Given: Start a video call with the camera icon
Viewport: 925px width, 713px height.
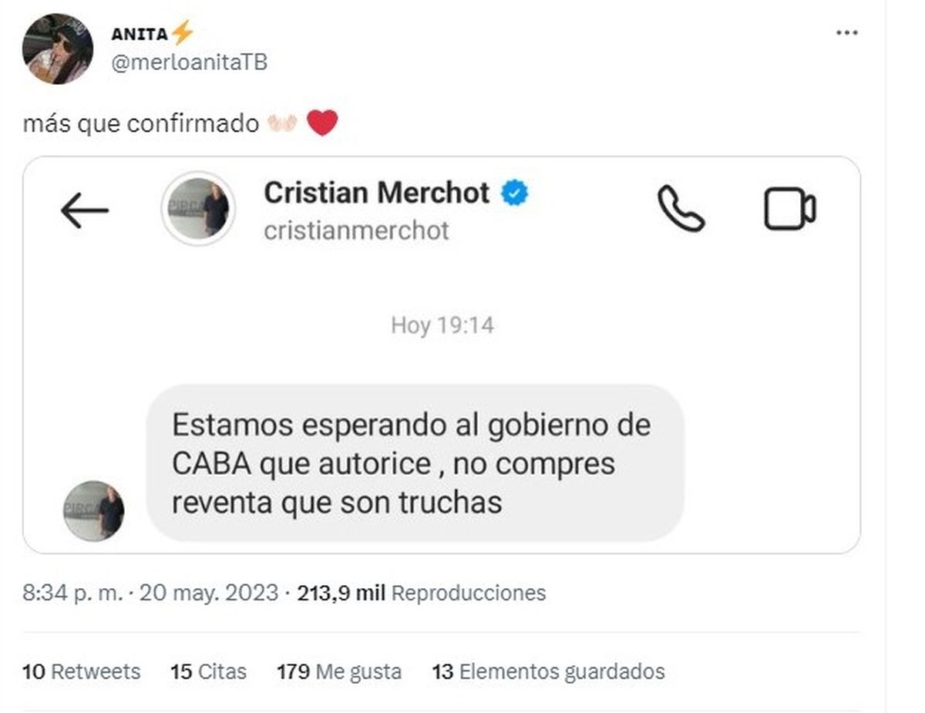Looking at the screenshot, I should 790,209.
